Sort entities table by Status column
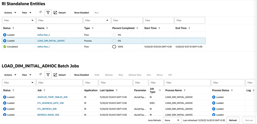The height and width of the screenshot is (124, 257). [x=13, y=28]
